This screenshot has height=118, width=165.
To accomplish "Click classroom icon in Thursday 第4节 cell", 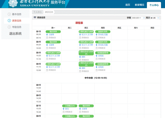I will 96,70.
